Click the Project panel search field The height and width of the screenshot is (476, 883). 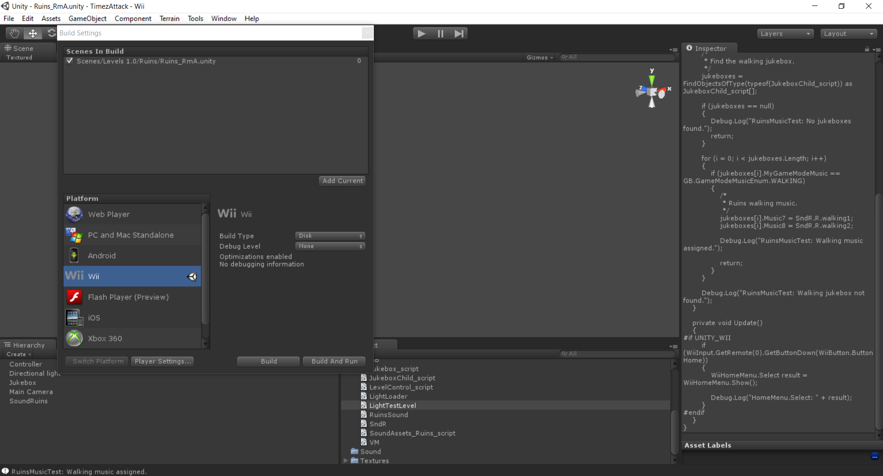[617, 354]
